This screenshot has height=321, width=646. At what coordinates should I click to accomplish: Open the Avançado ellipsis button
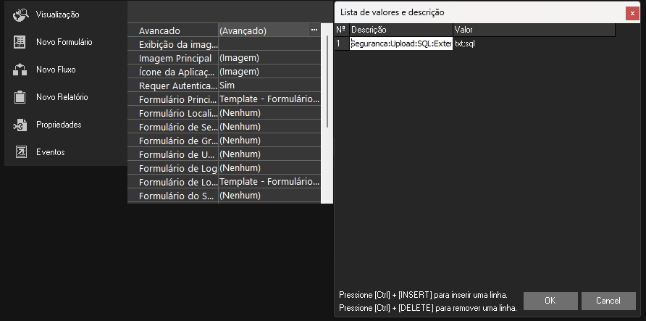click(x=314, y=30)
